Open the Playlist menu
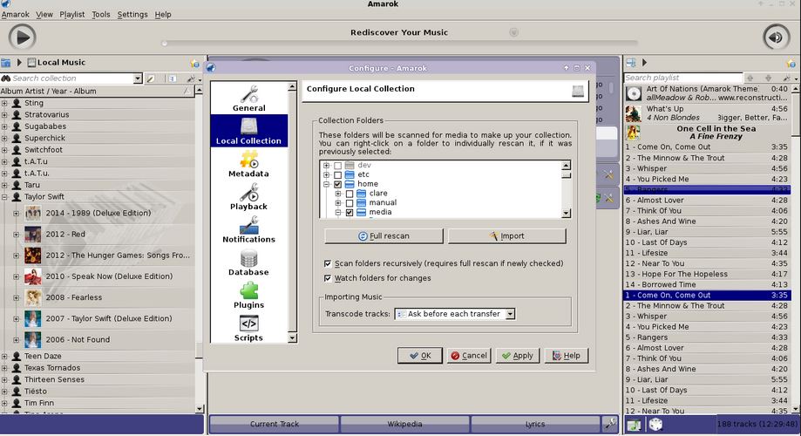 coord(72,14)
